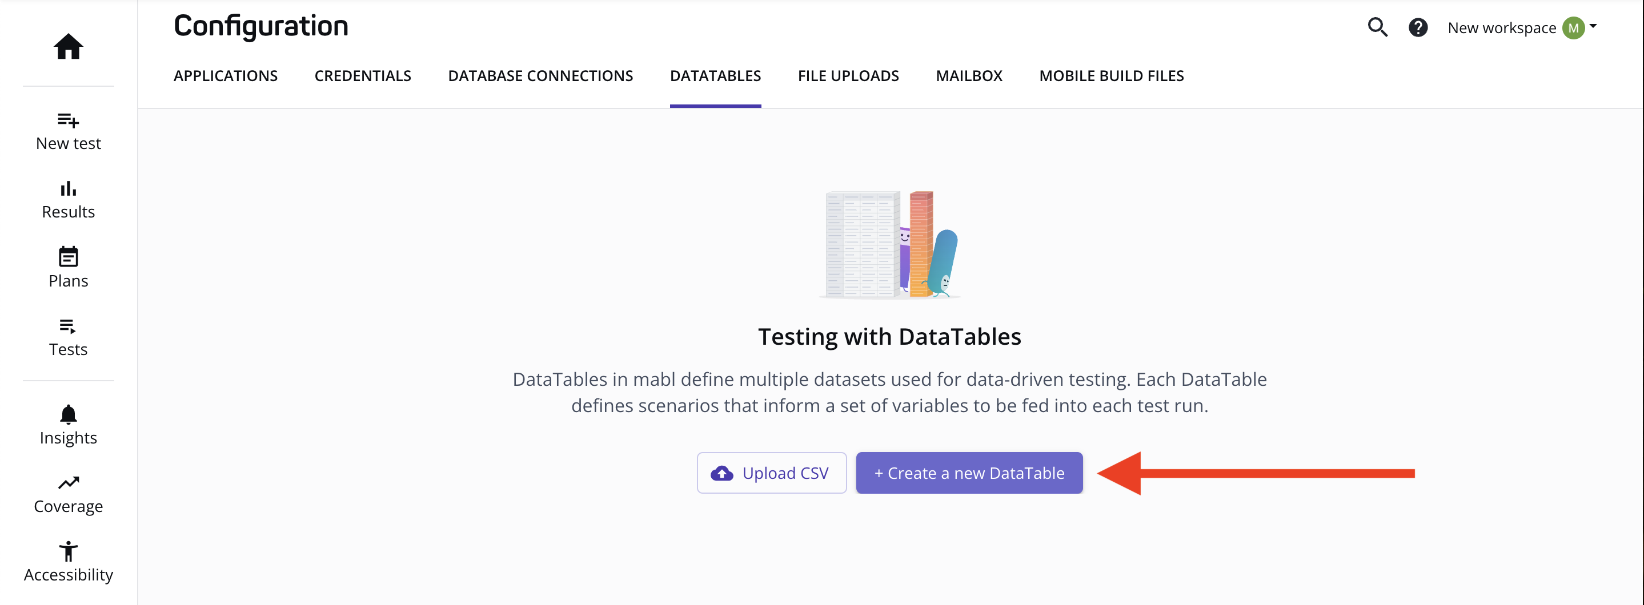Open the Tests list icon

(x=69, y=326)
